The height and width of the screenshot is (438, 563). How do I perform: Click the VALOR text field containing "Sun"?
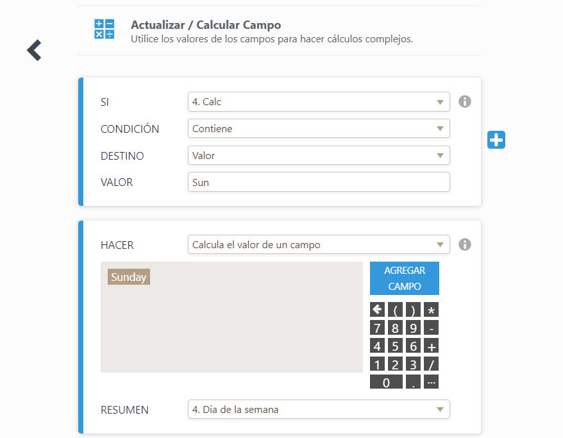tap(319, 182)
